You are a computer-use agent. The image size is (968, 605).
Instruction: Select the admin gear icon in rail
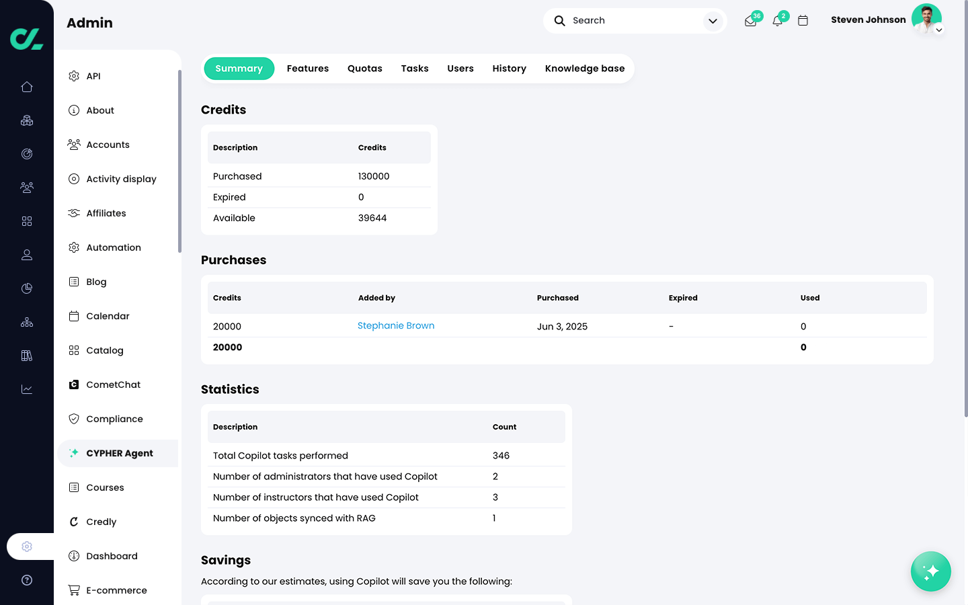click(27, 547)
